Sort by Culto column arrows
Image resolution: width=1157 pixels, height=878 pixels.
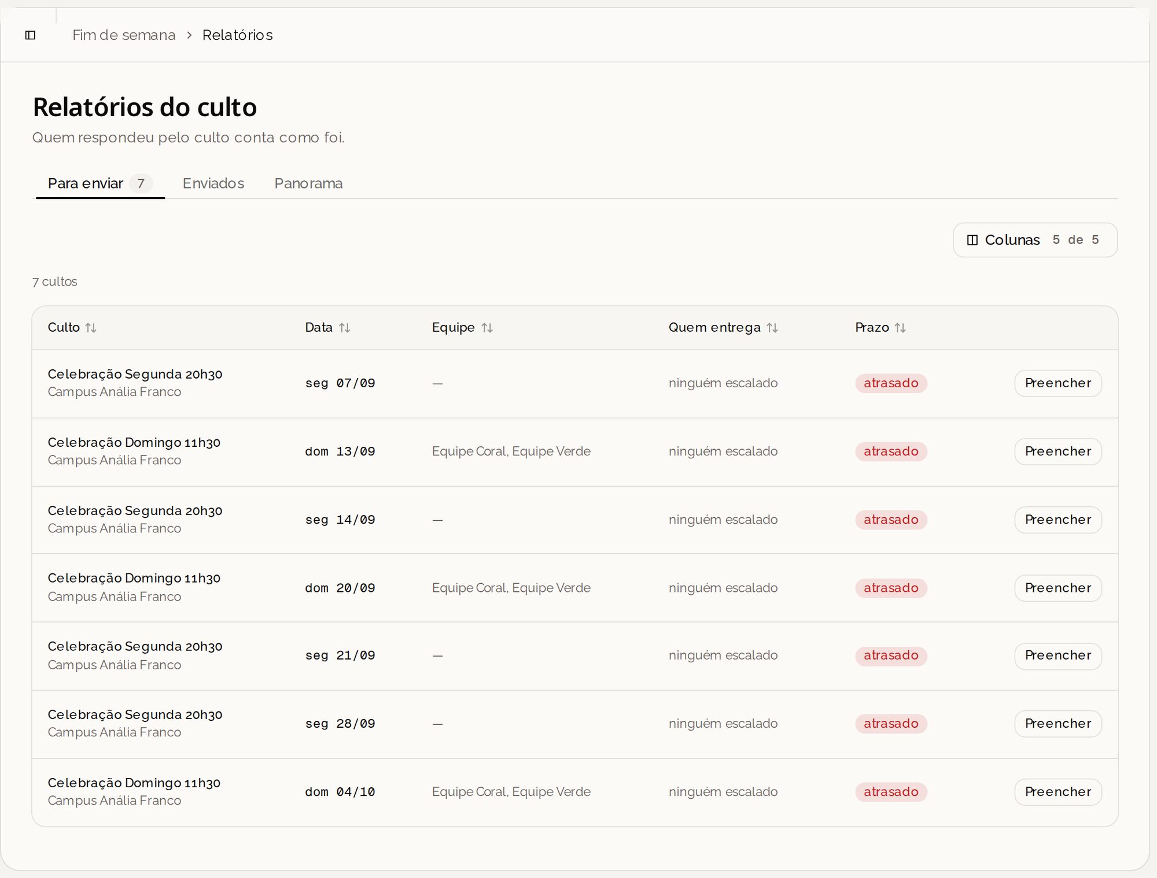[91, 328]
